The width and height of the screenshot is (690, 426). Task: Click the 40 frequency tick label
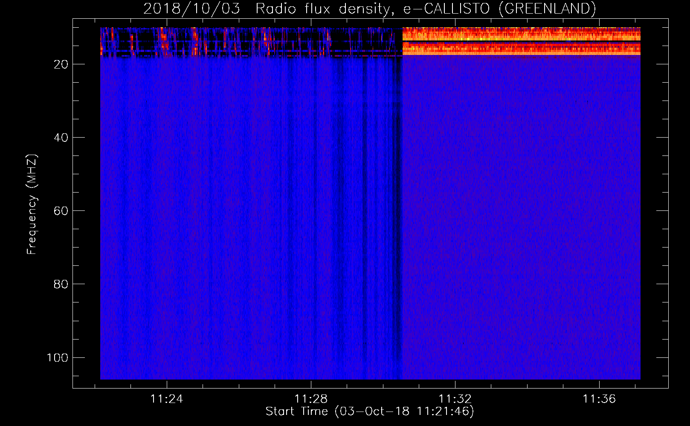tap(61, 138)
